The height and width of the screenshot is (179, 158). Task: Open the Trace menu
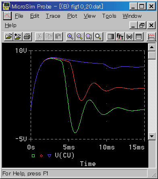[53, 16]
